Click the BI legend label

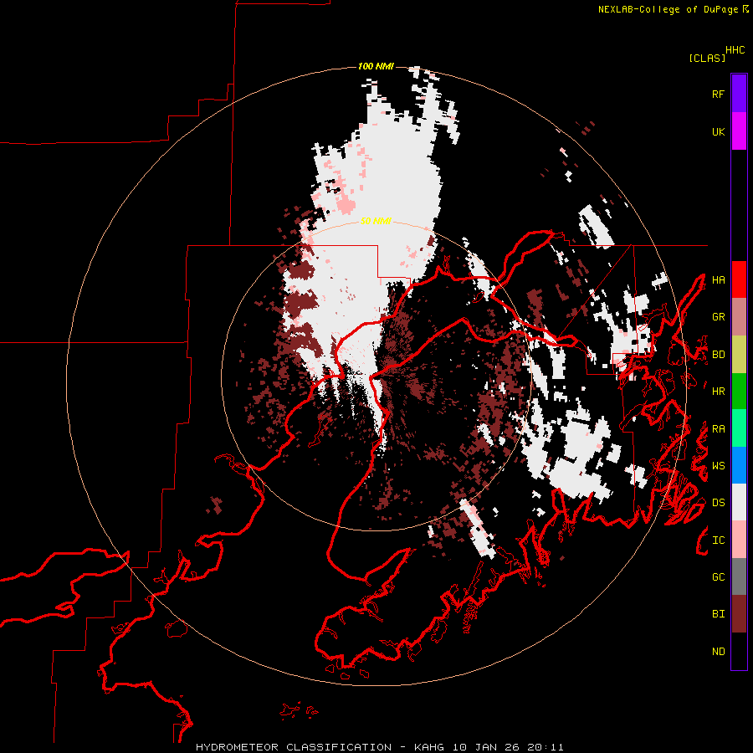coord(718,614)
